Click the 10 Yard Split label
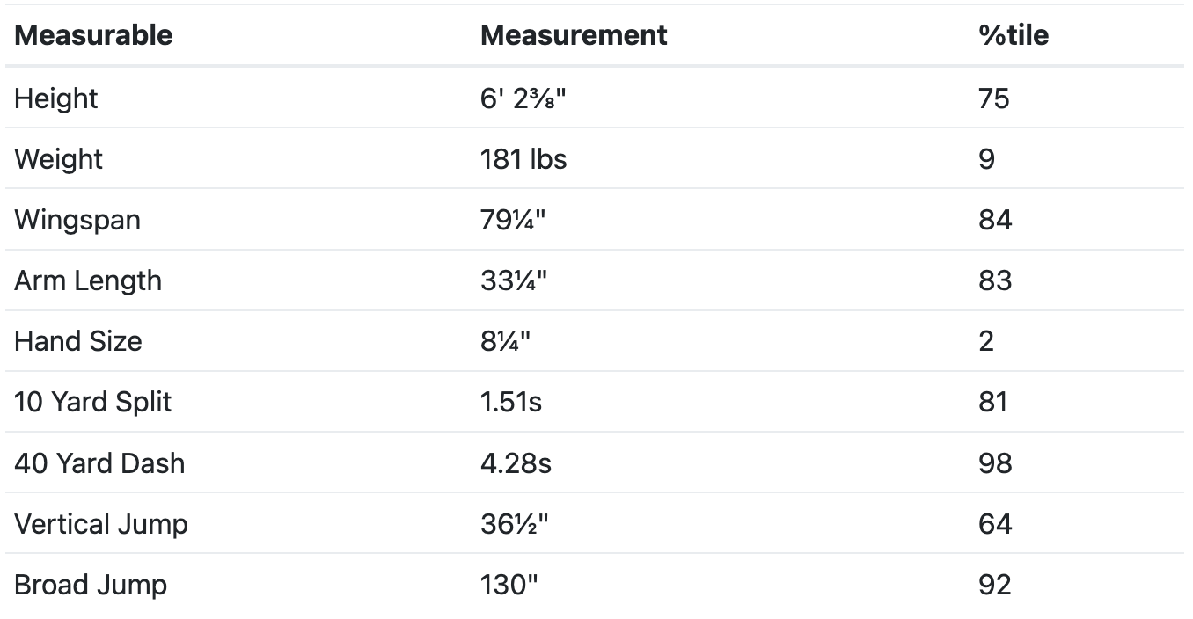The height and width of the screenshot is (619, 1193). point(92,402)
